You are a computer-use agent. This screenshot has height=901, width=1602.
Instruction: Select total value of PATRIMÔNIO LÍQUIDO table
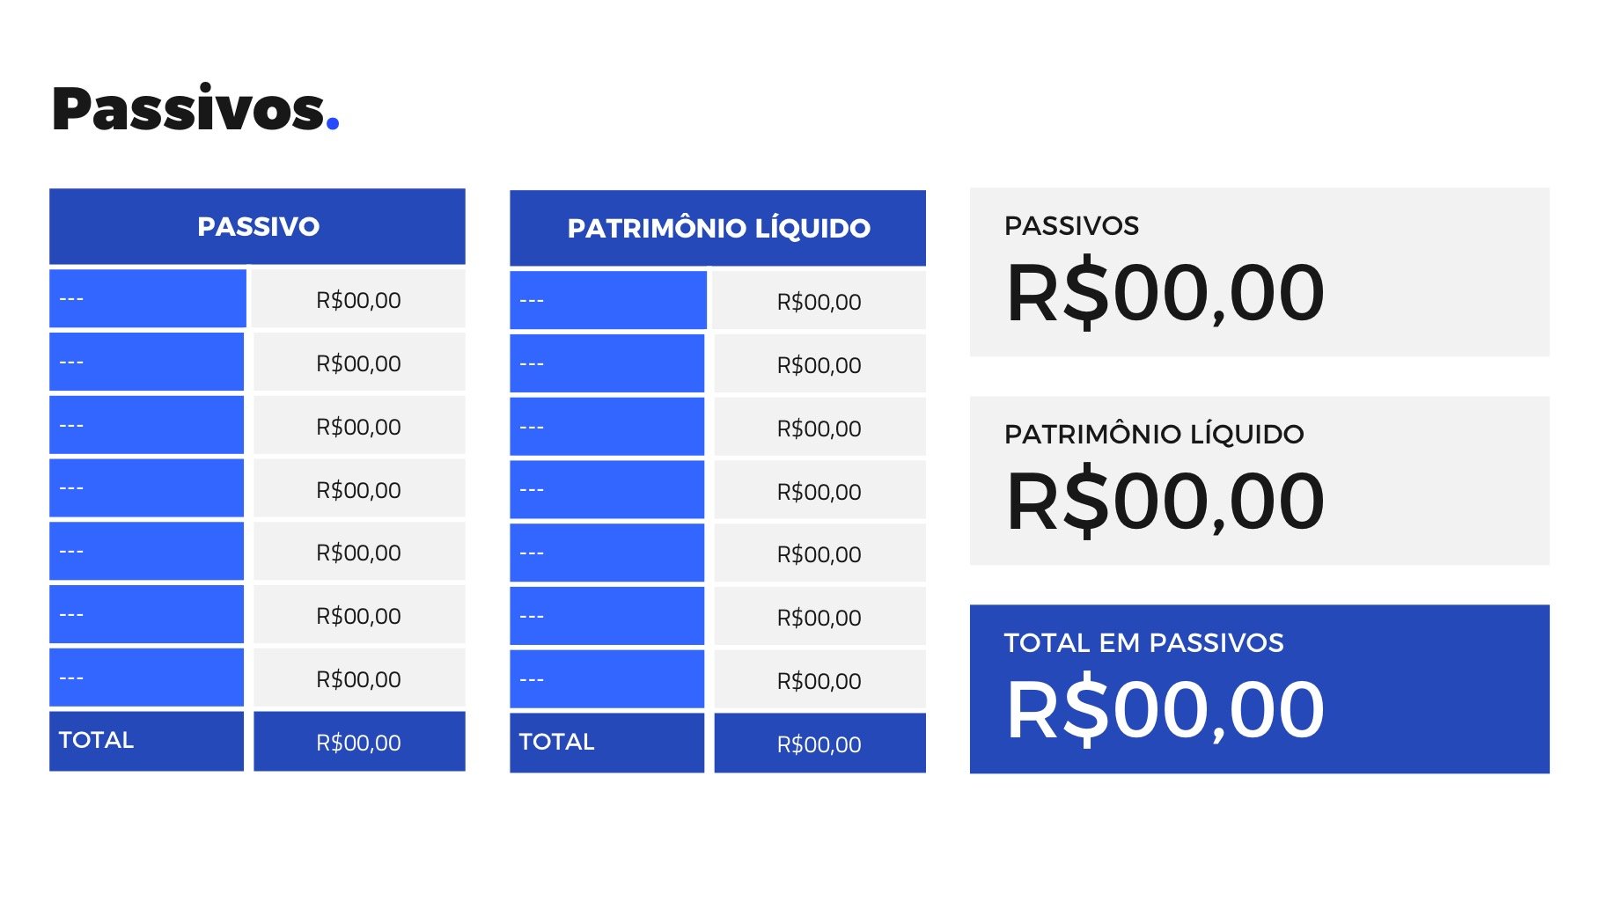pos(819,744)
